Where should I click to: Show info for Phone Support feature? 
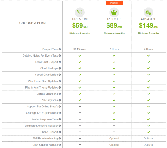click(60, 132)
